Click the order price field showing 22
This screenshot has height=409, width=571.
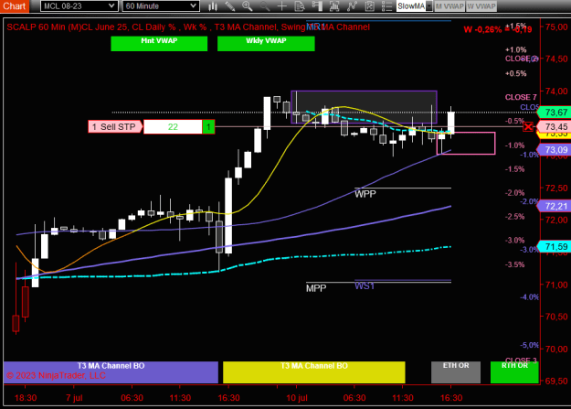173,126
